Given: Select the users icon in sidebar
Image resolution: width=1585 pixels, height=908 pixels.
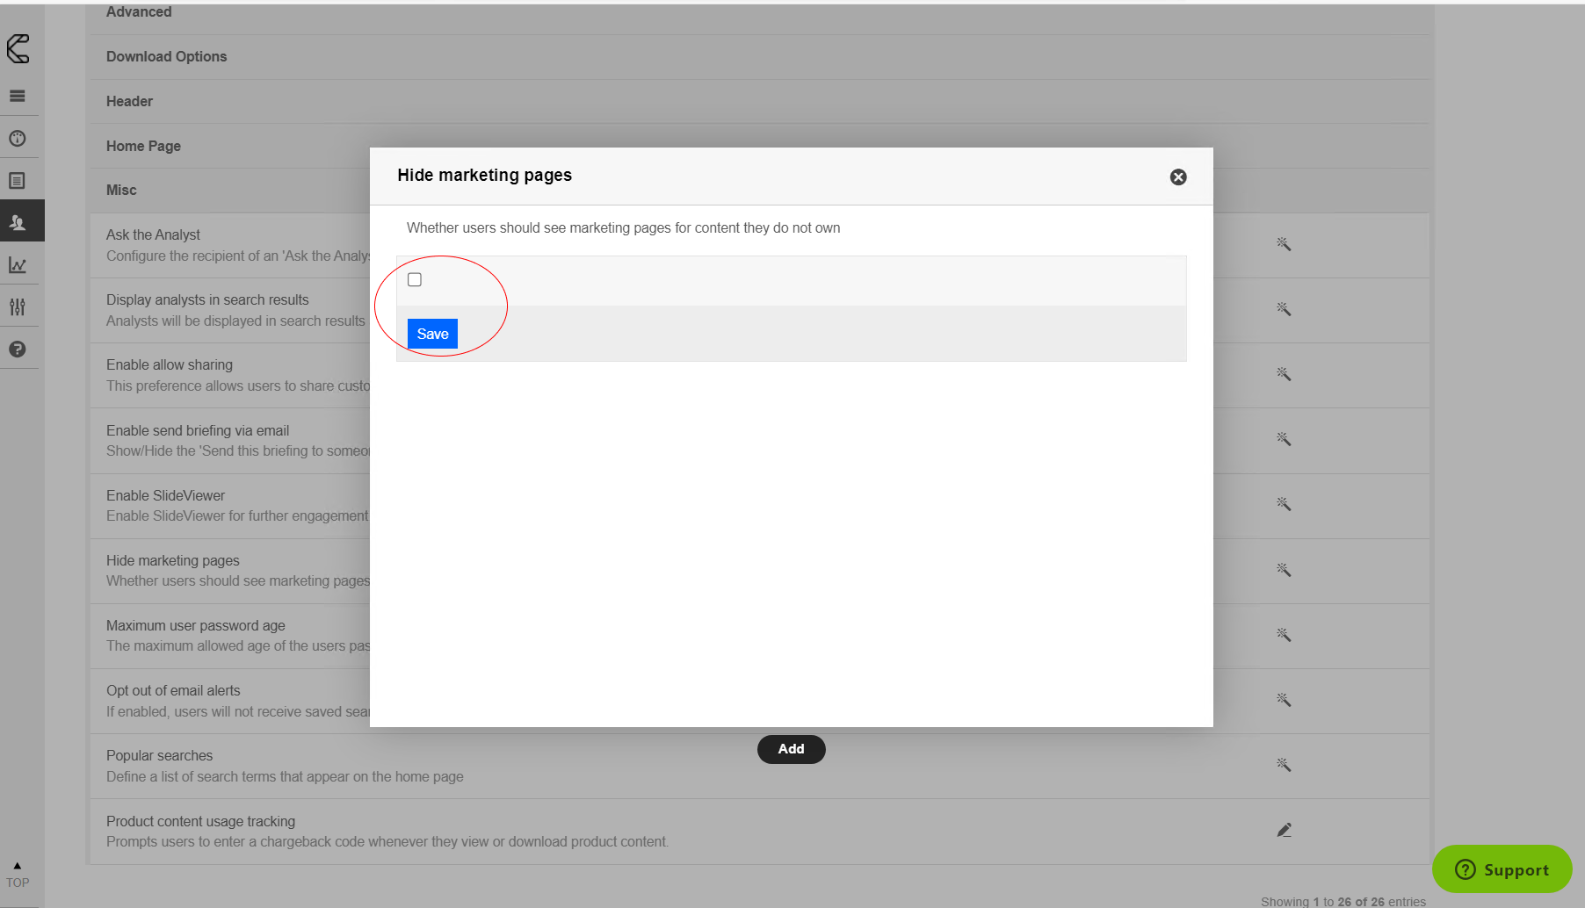Looking at the screenshot, I should click(x=18, y=223).
